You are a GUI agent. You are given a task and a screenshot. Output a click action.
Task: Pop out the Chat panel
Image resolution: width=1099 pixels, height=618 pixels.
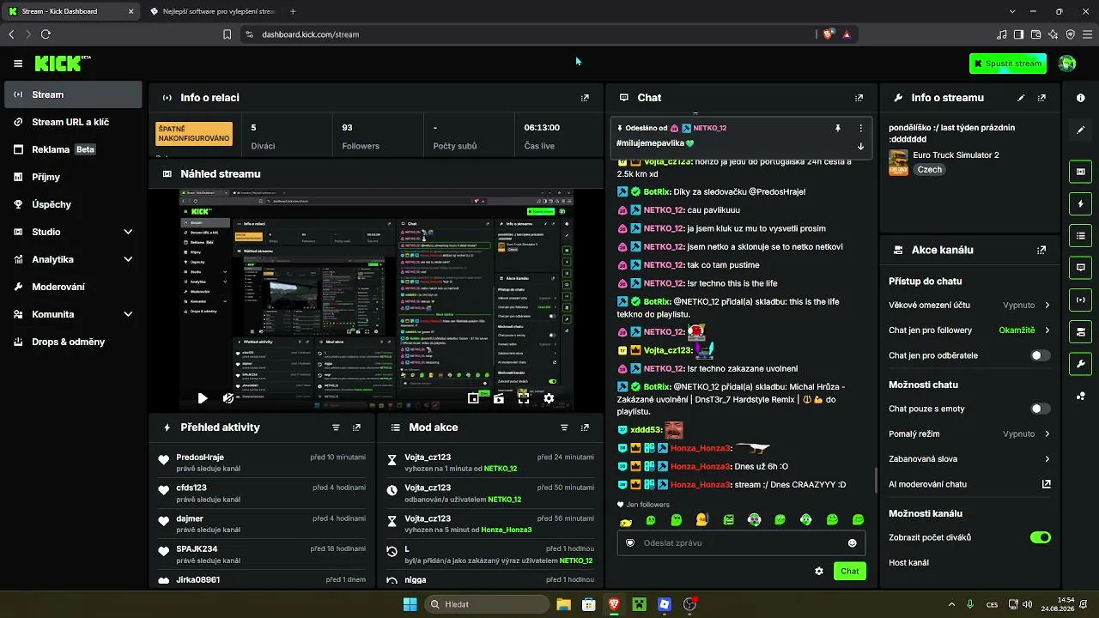pyautogui.click(x=859, y=98)
